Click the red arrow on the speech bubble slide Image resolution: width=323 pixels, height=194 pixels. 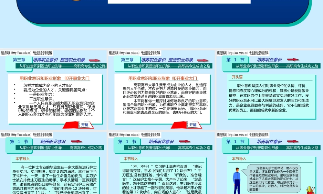(293, 141)
